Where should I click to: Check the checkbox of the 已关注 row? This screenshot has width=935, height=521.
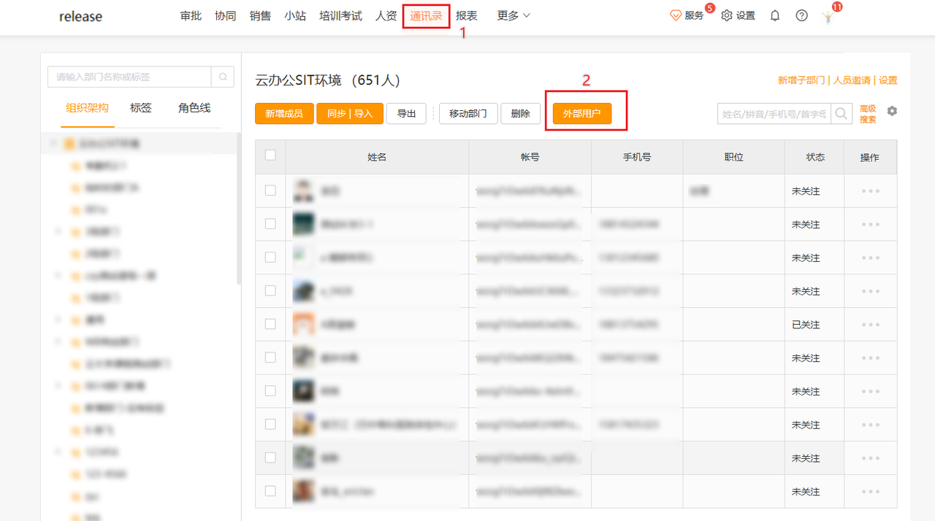[x=270, y=324]
